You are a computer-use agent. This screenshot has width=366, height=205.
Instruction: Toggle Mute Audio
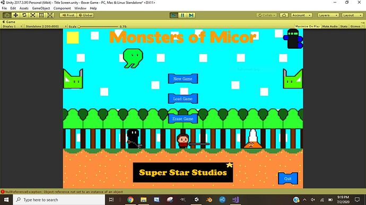tap(329, 26)
